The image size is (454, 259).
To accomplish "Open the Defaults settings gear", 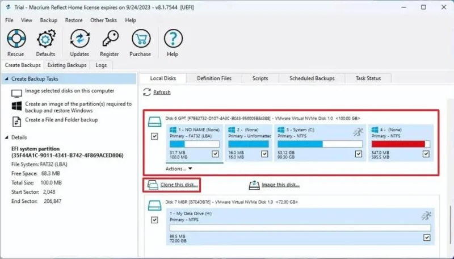I will tap(46, 39).
